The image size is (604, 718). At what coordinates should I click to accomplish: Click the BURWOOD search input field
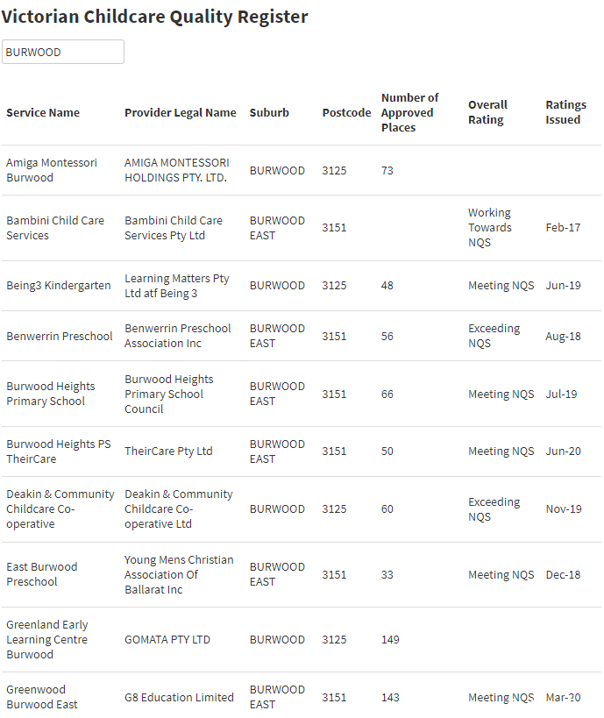63,52
